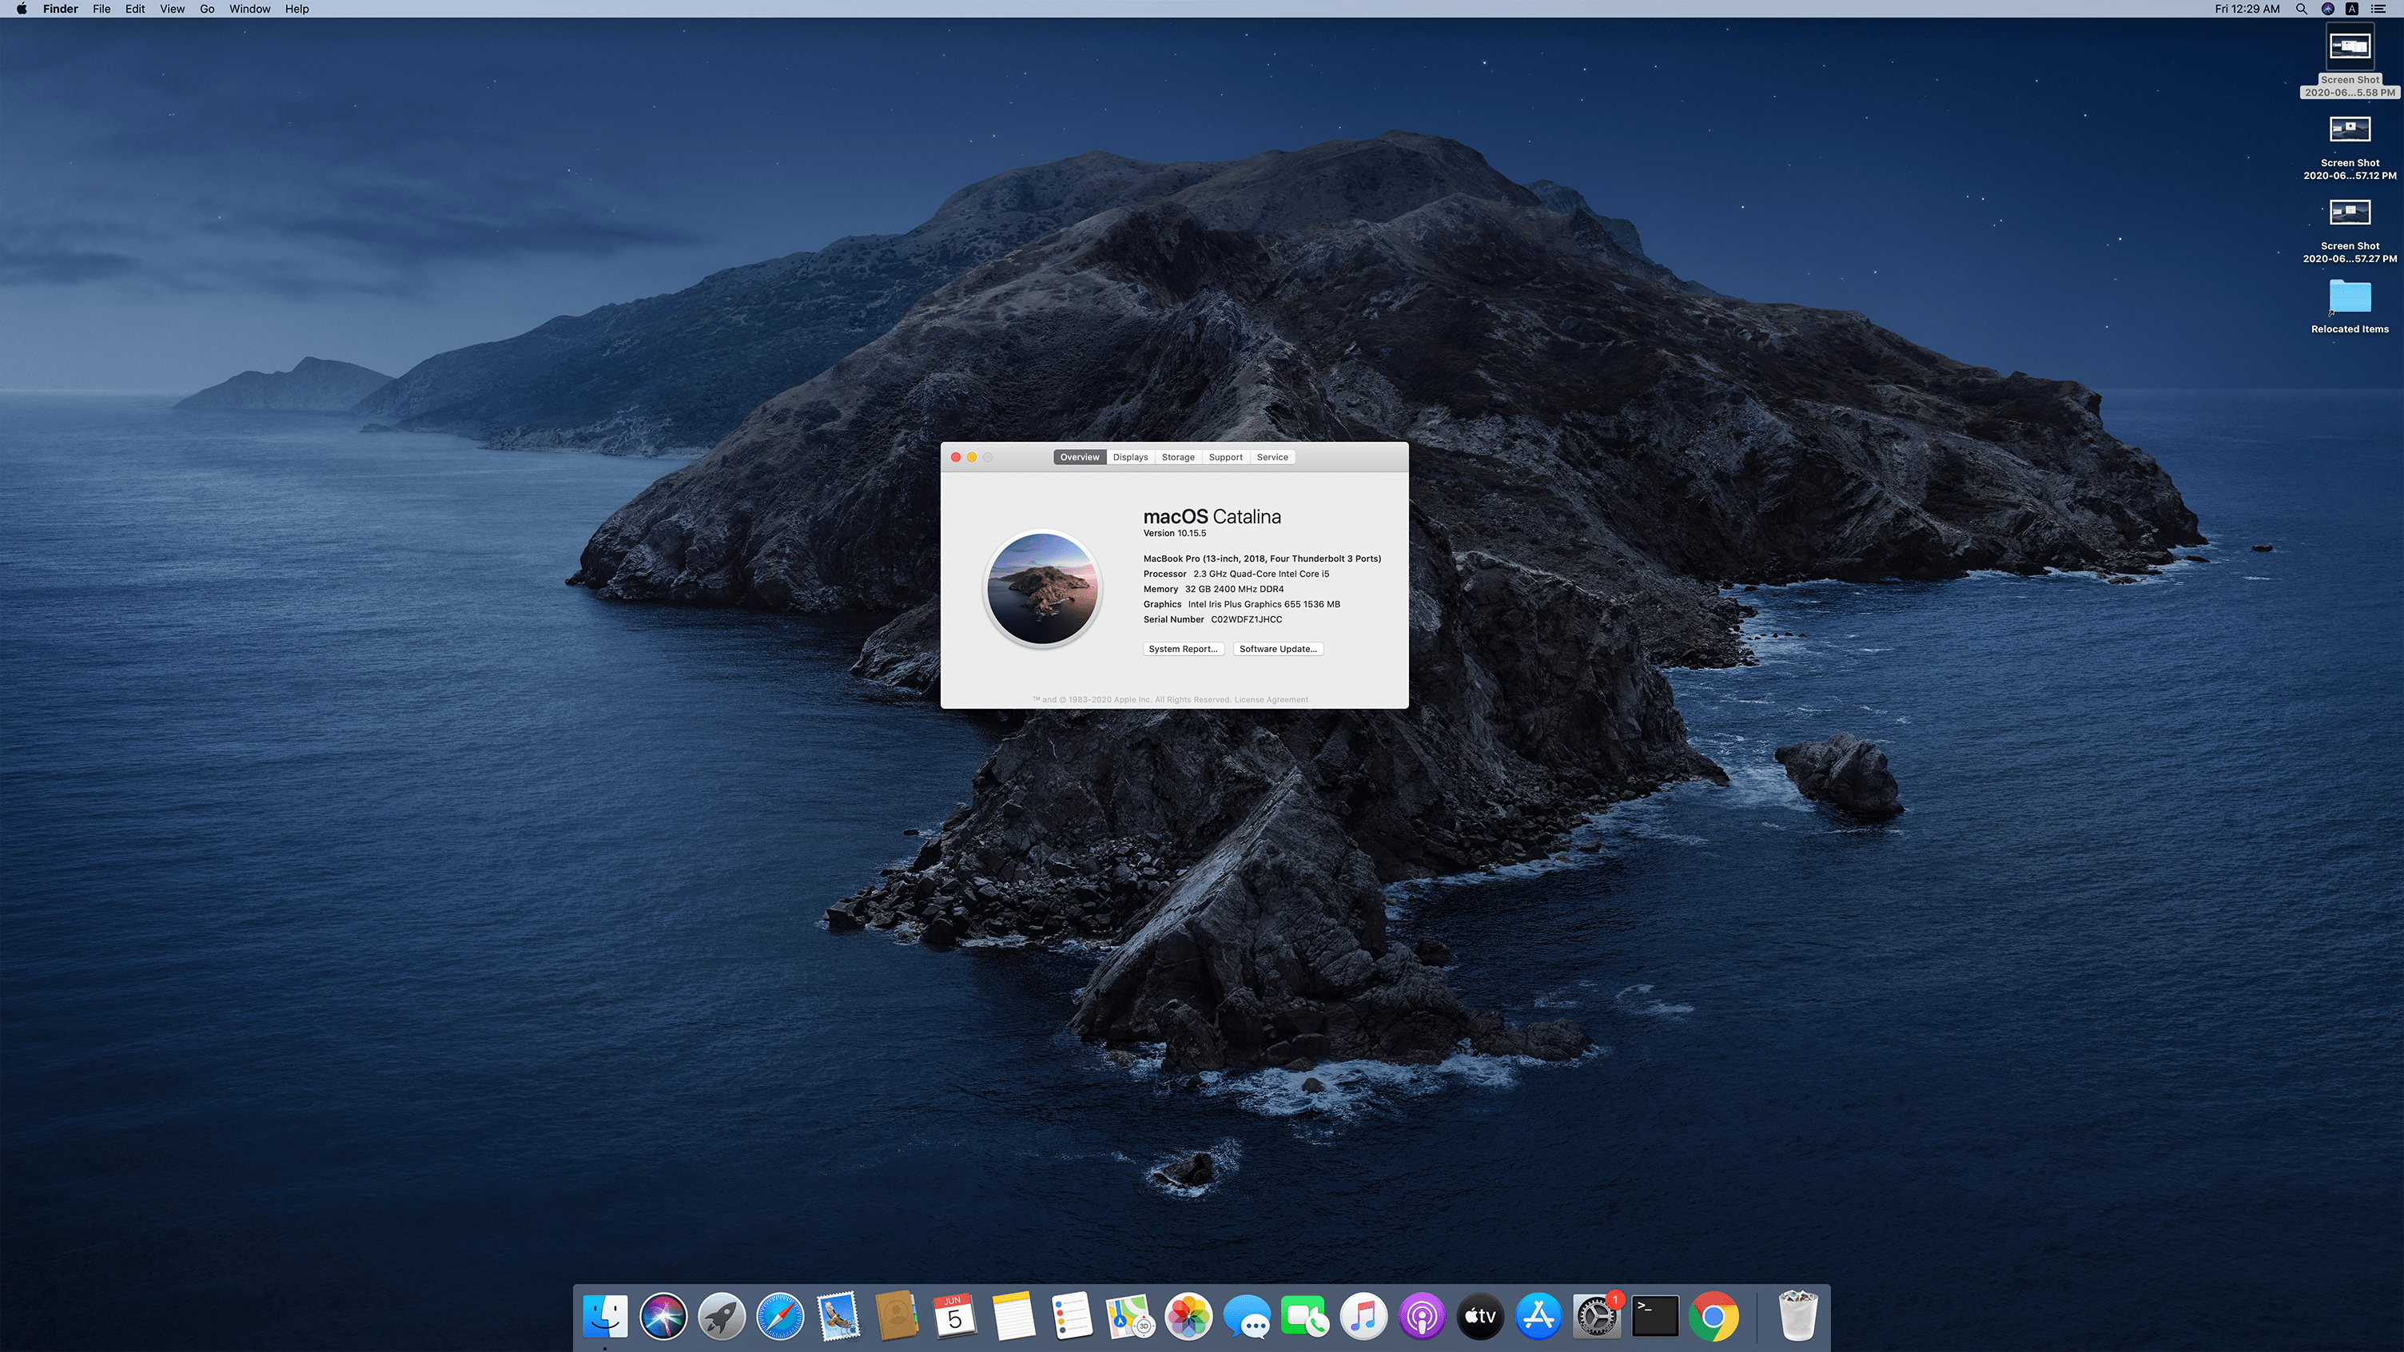2404x1352 pixels.
Task: Click Graphics Intel Iris Plus 655 line
Action: tap(1241, 605)
